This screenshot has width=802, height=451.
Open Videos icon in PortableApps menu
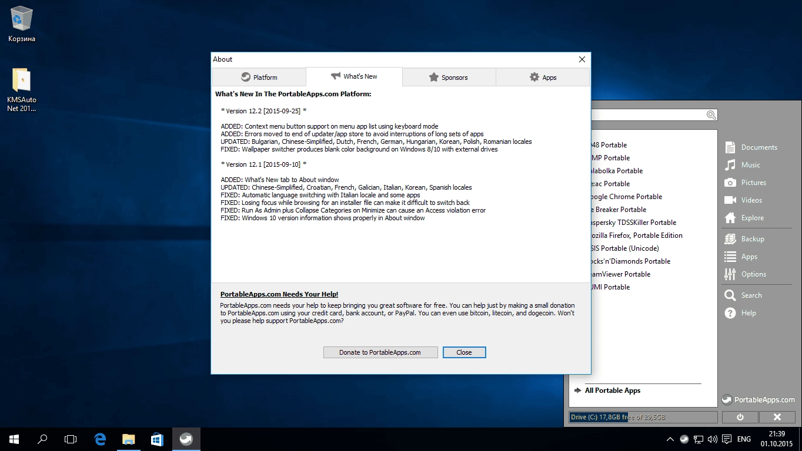pos(730,200)
